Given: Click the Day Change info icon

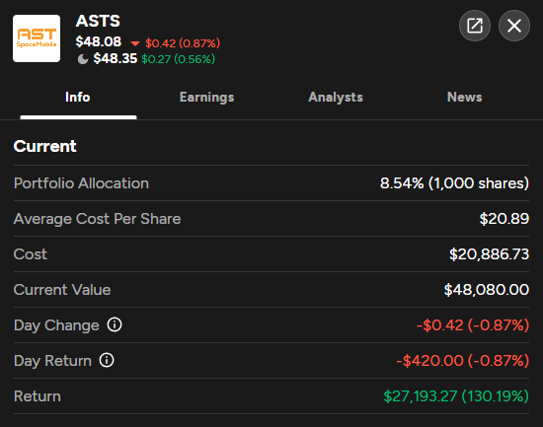Looking at the screenshot, I should [115, 324].
